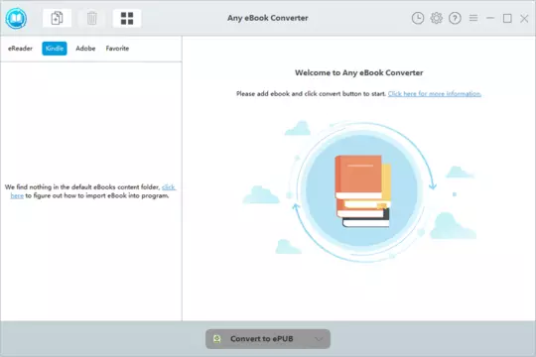536x357 pixels.
Task: Click the Any eBook Converter logo icon
Action: click(x=16, y=18)
